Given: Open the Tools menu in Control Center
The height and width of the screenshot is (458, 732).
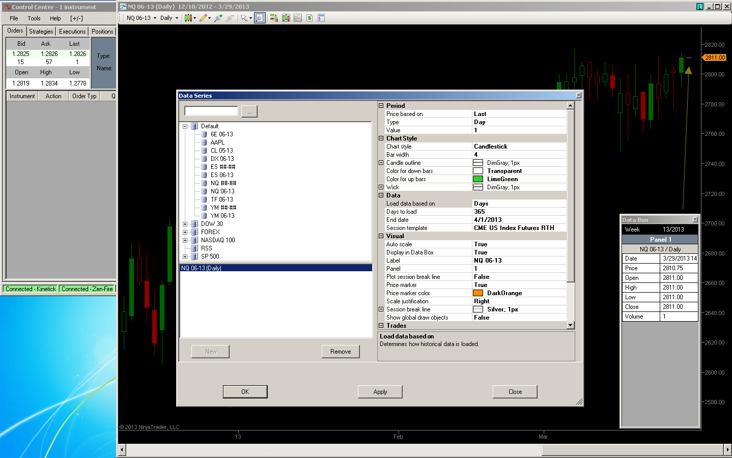Looking at the screenshot, I should 34,18.
